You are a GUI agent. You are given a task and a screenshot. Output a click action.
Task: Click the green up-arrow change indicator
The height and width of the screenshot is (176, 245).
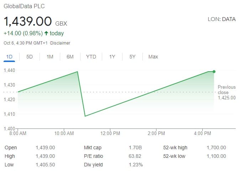click(46, 33)
